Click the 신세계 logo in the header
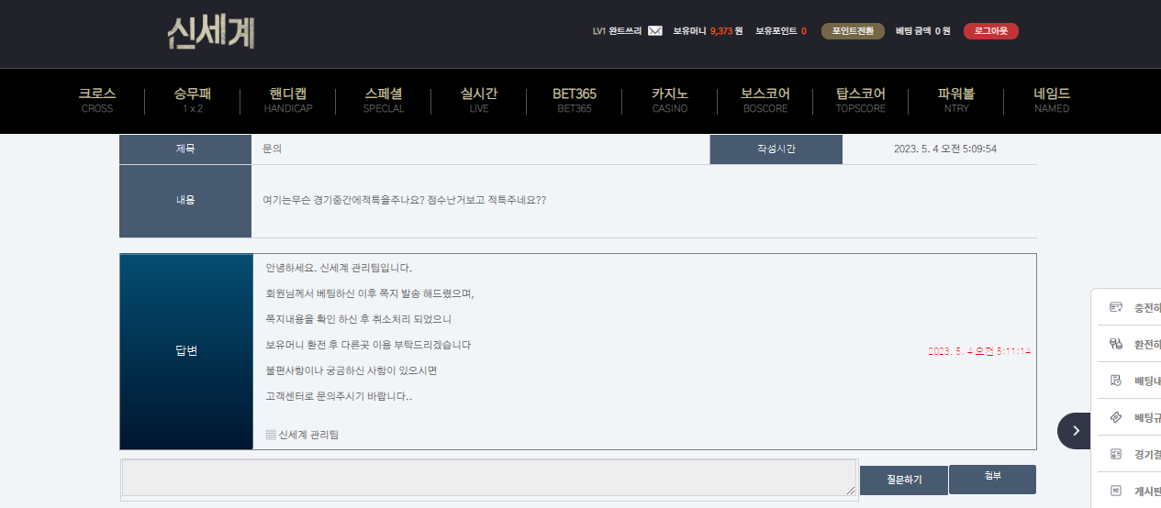The height and width of the screenshot is (508, 1161). point(210,33)
